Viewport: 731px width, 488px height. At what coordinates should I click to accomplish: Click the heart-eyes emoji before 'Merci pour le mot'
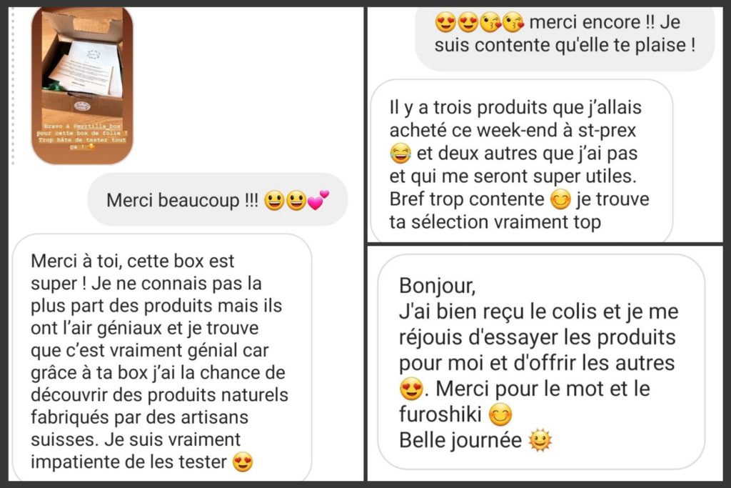(411, 389)
